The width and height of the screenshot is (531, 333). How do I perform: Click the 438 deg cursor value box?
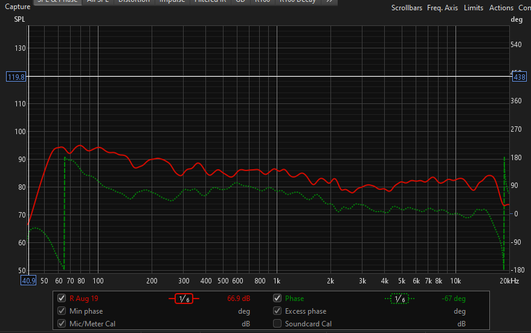point(519,77)
